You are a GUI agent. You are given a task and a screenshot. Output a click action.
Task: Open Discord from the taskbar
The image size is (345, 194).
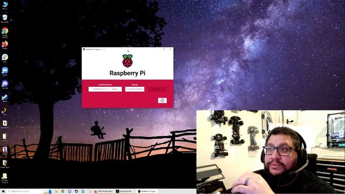tap(70, 191)
